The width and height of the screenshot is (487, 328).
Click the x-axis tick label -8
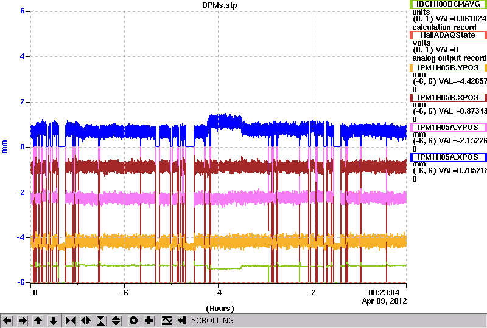click(x=34, y=293)
